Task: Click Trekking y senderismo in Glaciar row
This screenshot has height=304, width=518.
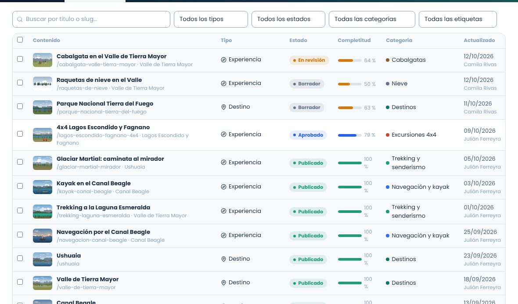Action: (408, 163)
